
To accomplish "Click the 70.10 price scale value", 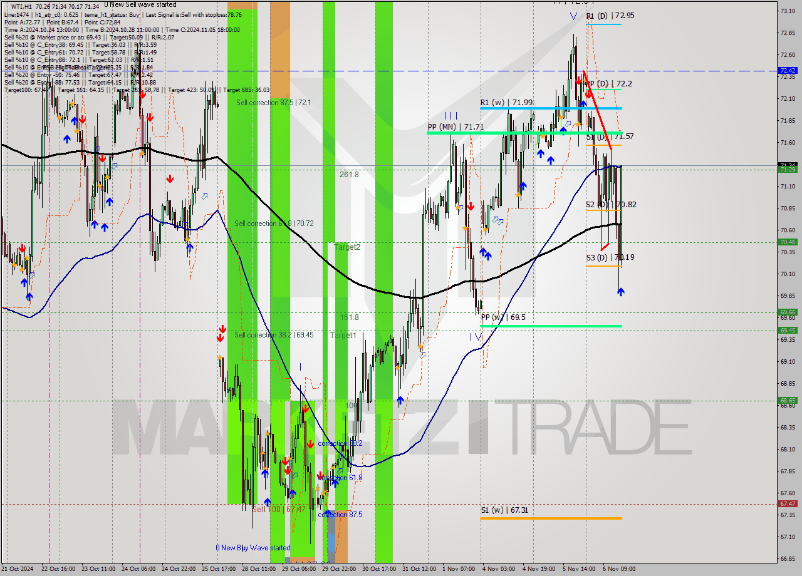I will click(788, 274).
